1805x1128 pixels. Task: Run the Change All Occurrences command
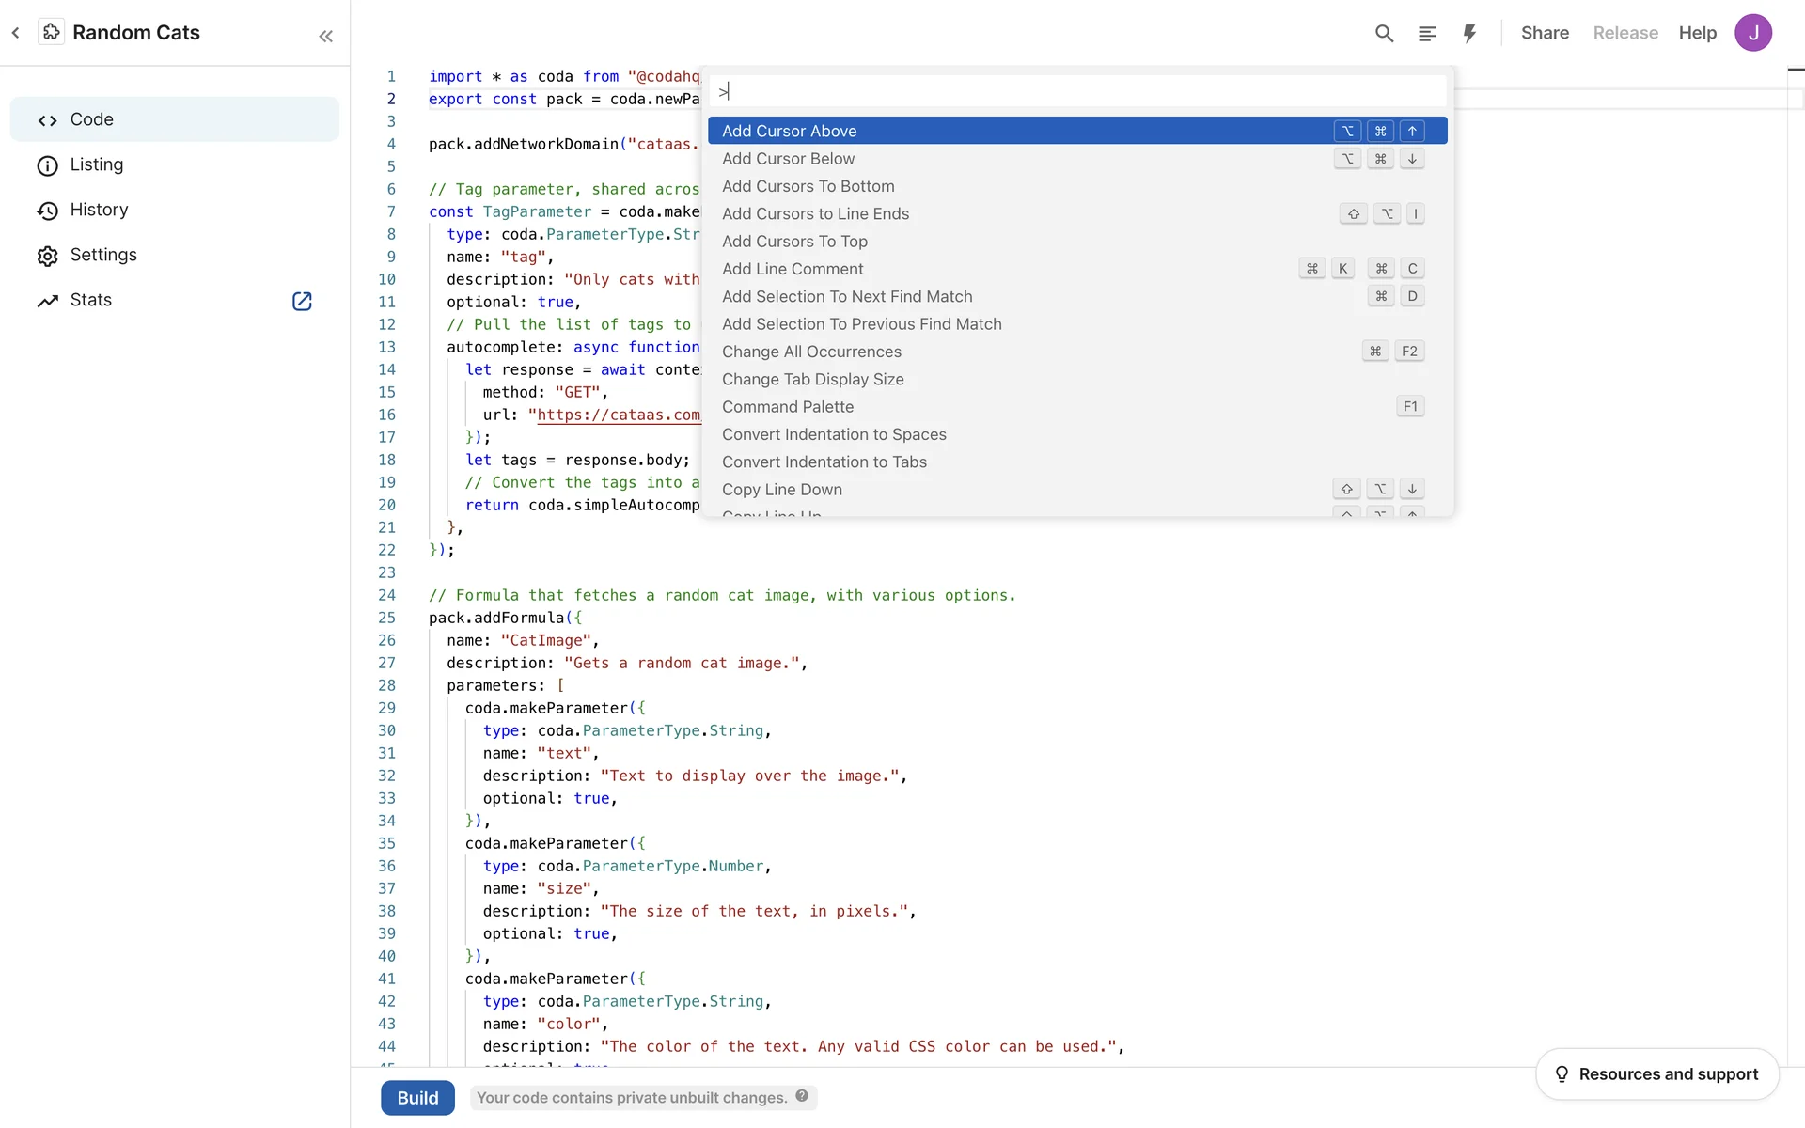(x=811, y=352)
